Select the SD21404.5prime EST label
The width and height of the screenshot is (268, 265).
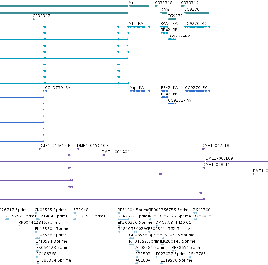pos(52,216)
